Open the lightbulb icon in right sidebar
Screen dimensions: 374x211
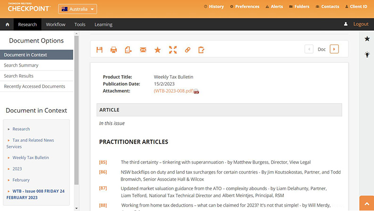click(367, 54)
